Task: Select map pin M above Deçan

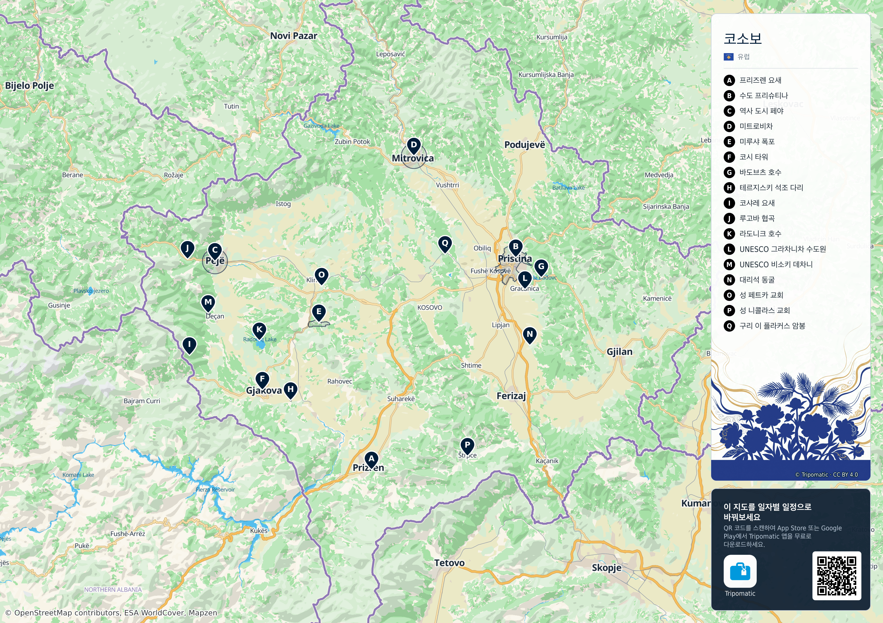Action: 208,303
